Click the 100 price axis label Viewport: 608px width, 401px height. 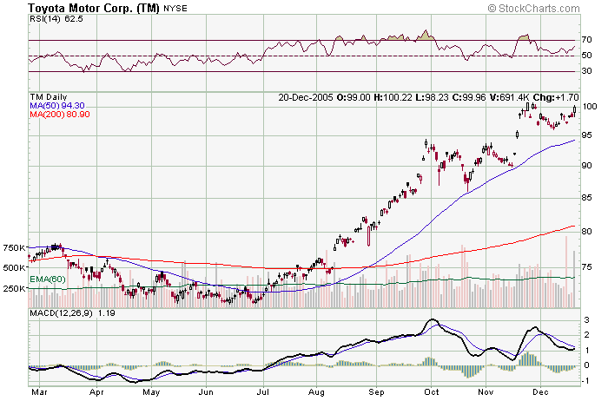coord(590,106)
